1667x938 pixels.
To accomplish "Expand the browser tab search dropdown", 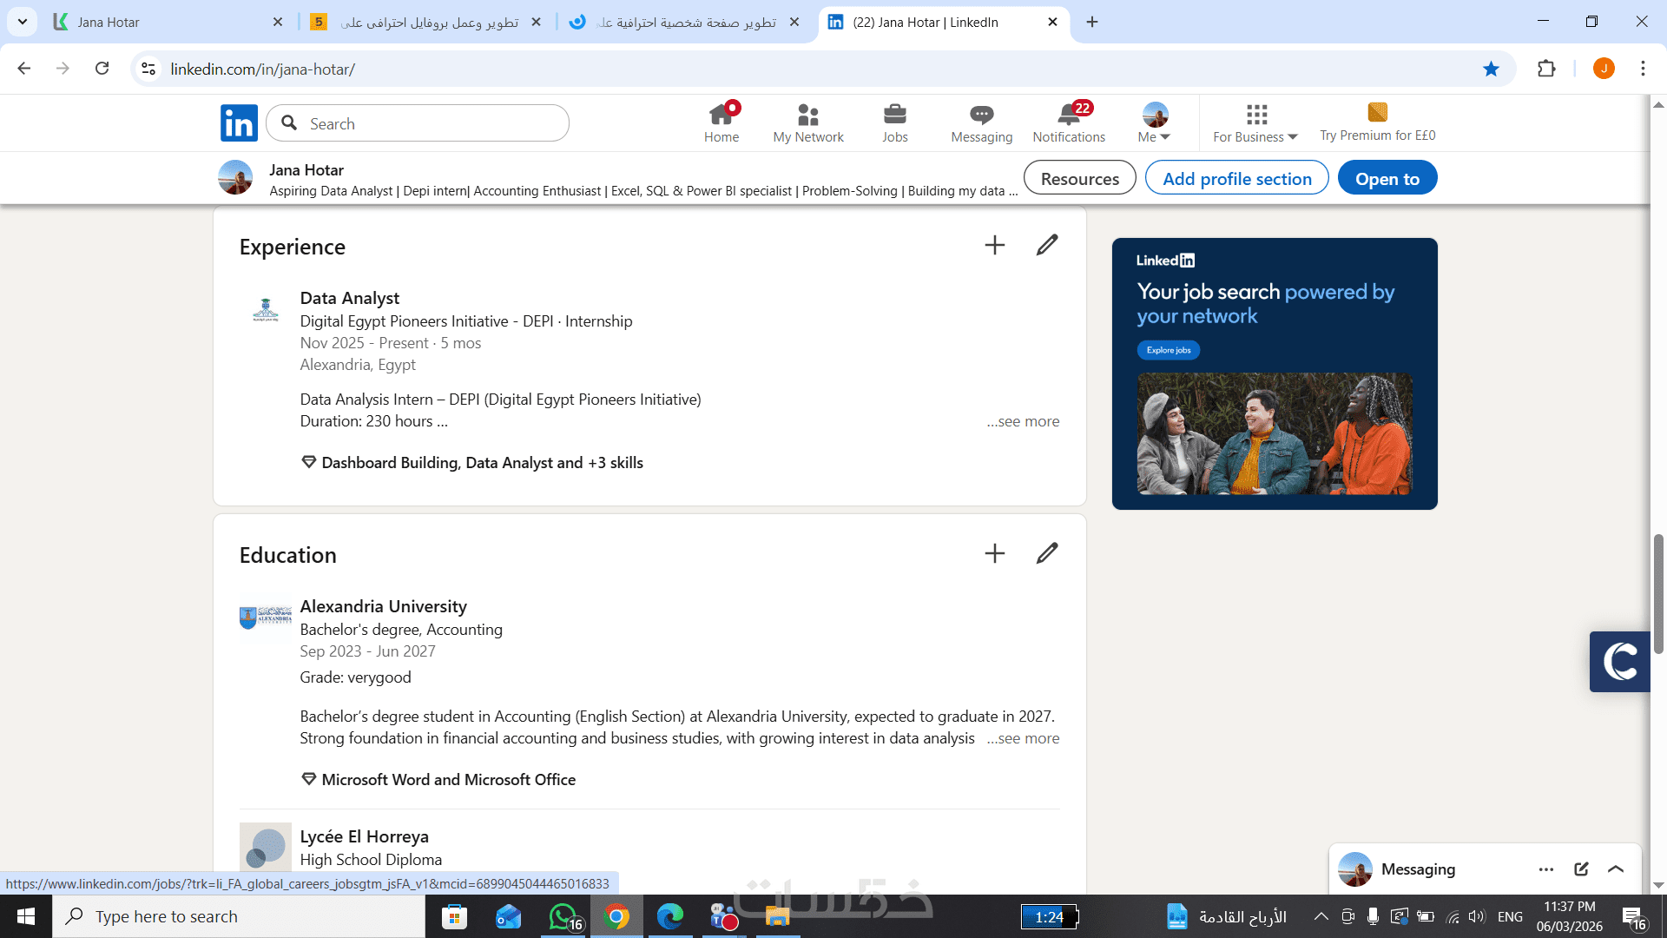I will point(22,22).
